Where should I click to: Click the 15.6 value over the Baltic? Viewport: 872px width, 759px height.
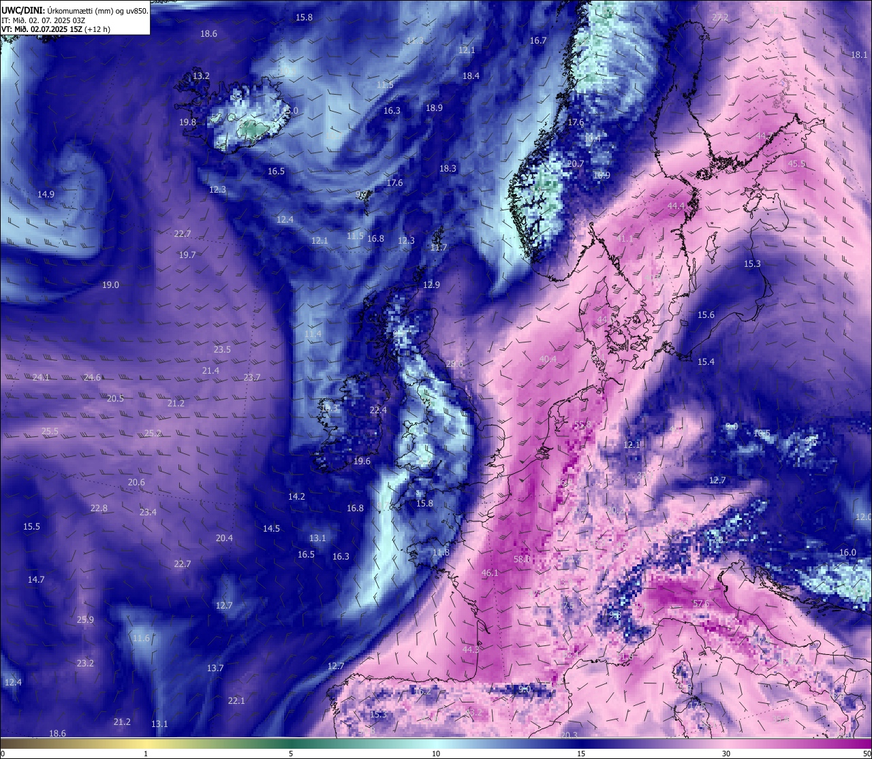706,315
